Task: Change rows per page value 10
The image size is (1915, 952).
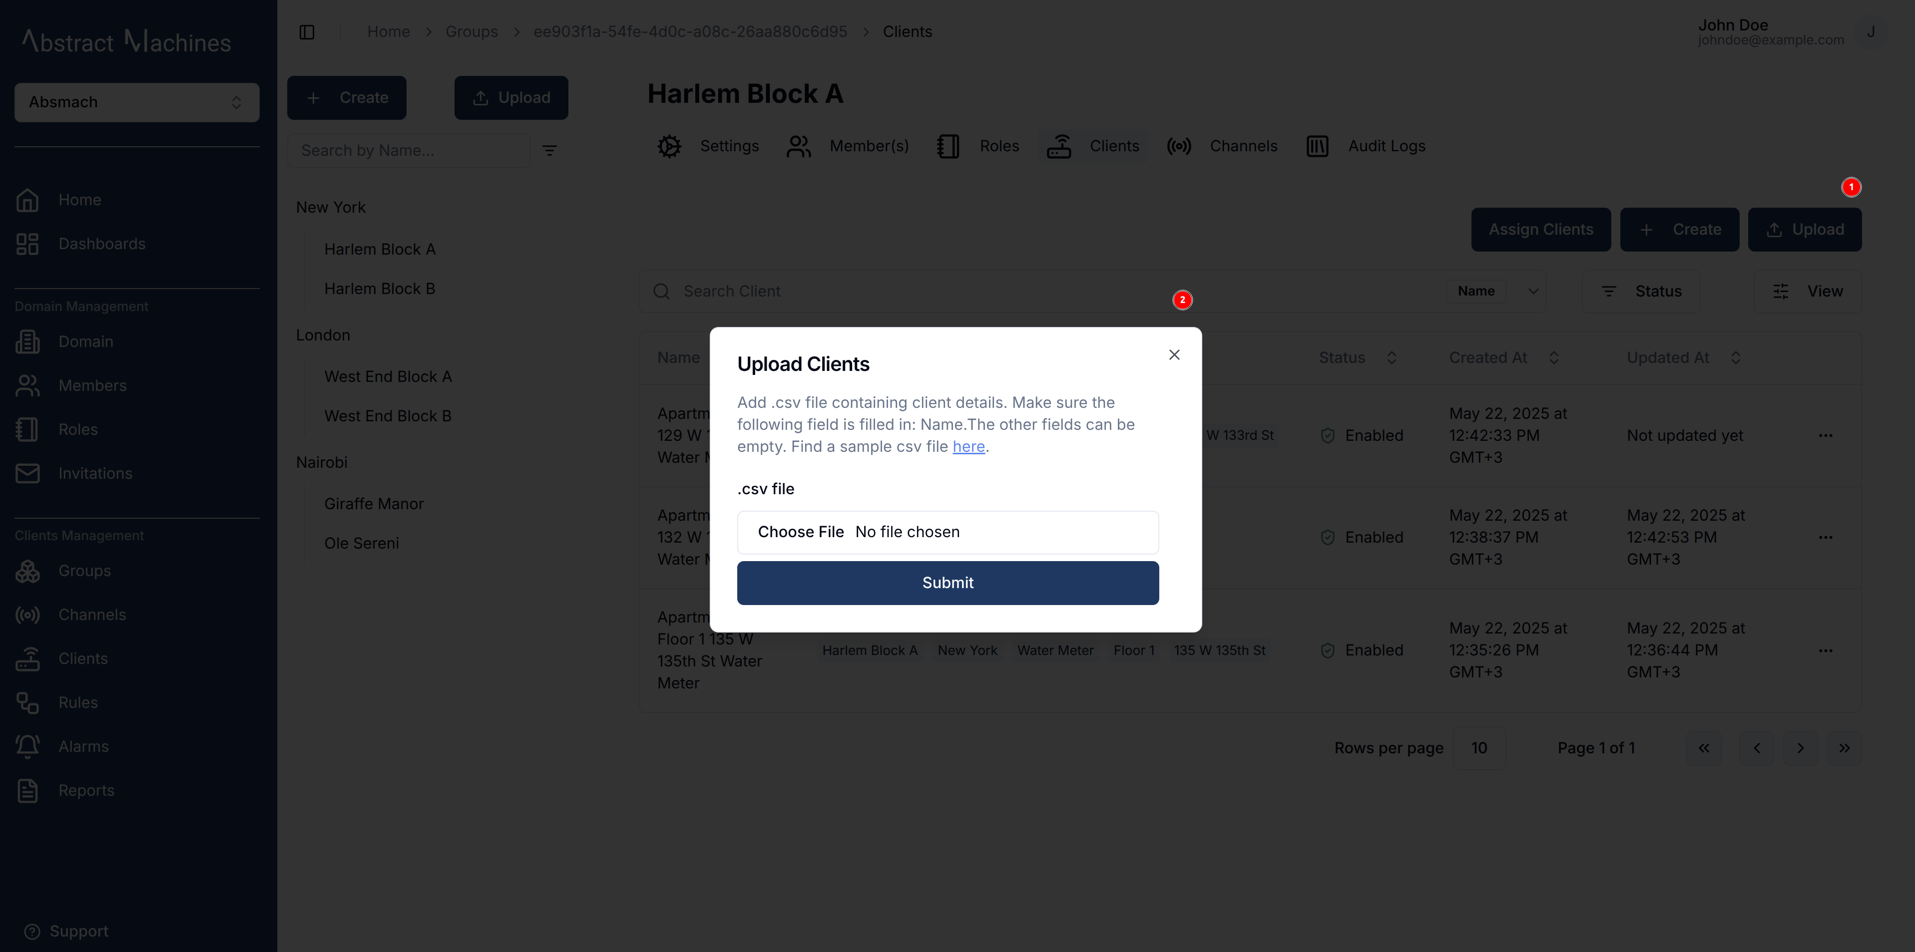Action: [x=1479, y=748]
